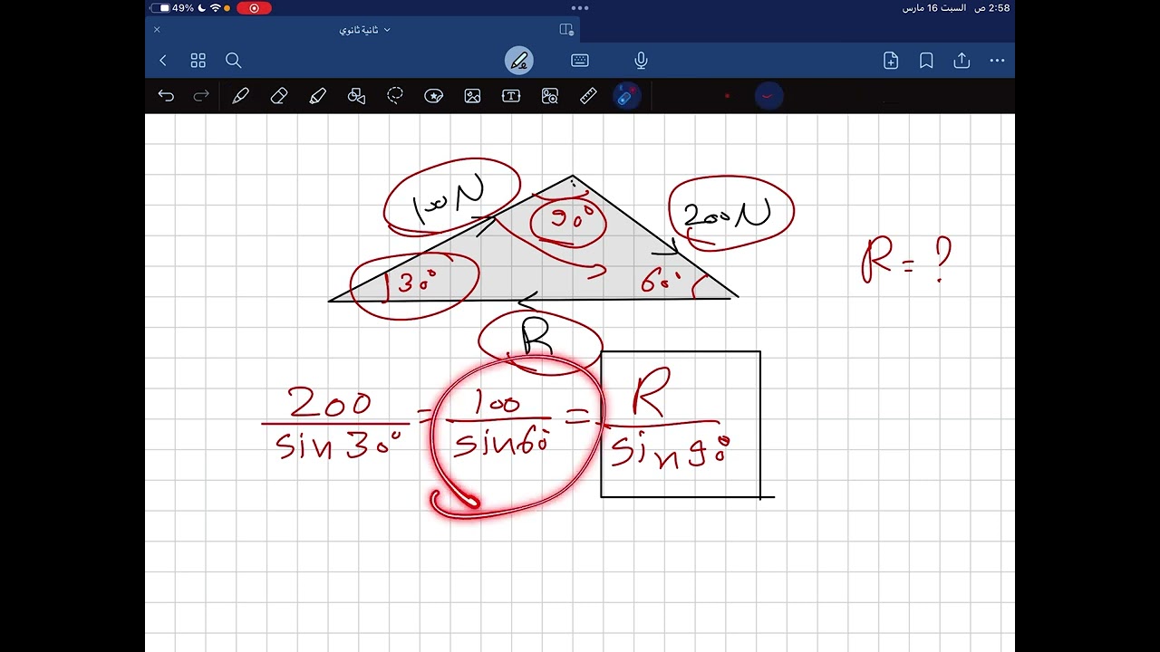
Task: Open the split view tab icon
Action: click(567, 29)
